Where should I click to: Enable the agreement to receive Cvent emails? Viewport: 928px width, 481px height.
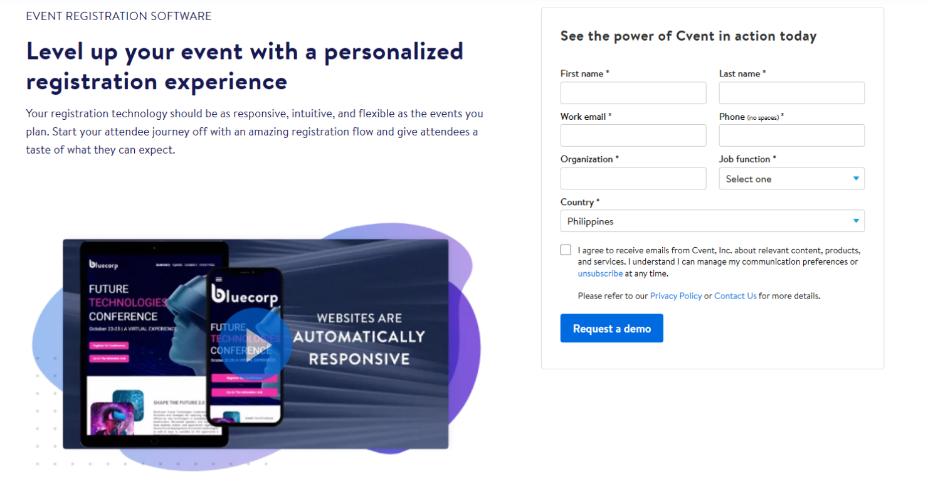pos(565,250)
